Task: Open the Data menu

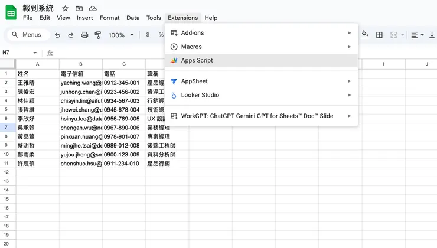Action: (133, 18)
